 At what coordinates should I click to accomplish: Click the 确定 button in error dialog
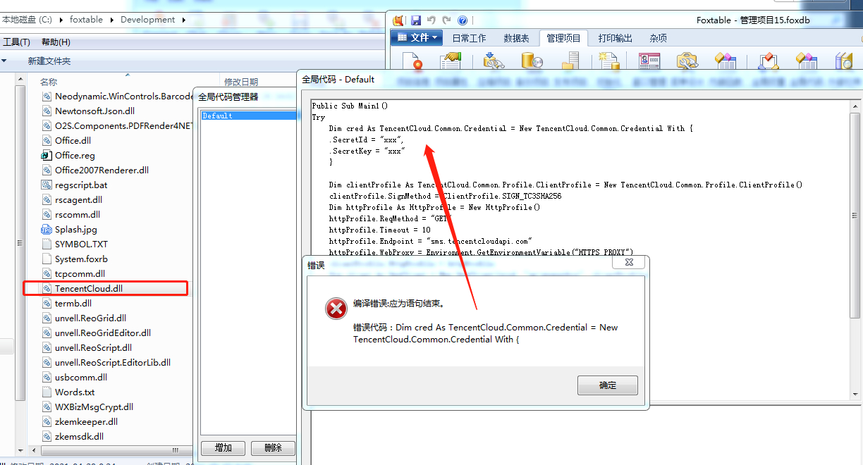click(x=608, y=385)
